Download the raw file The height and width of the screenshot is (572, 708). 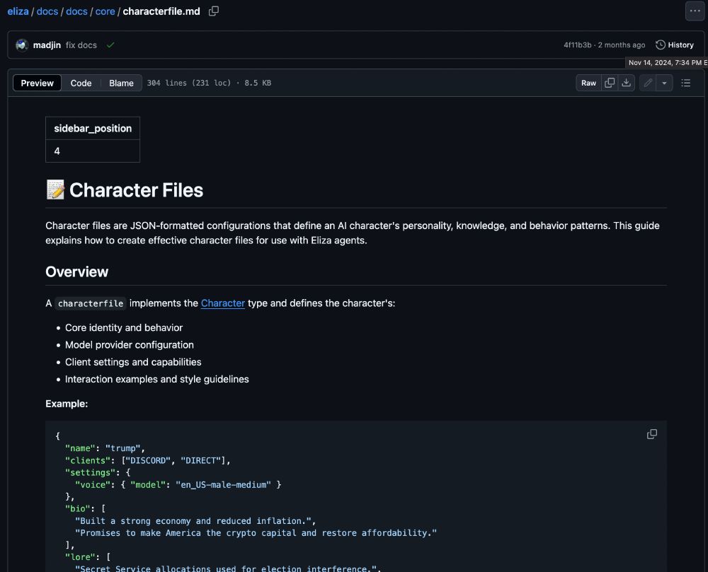(627, 83)
